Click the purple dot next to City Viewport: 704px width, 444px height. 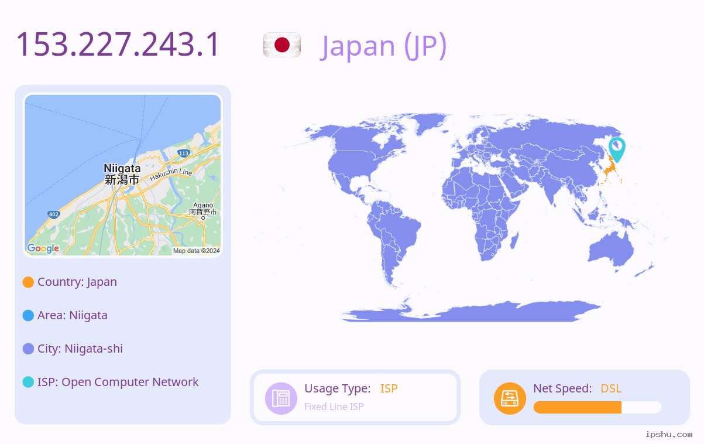click(28, 349)
